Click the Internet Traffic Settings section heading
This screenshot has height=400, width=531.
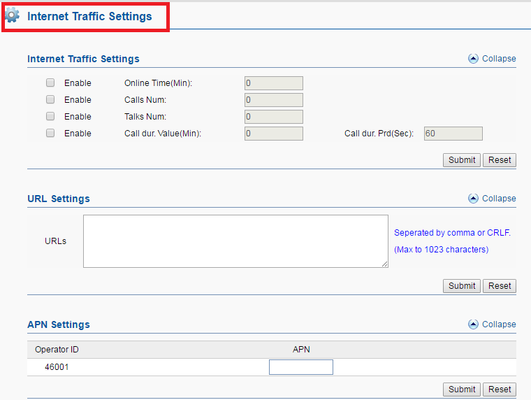pyautogui.click(x=83, y=59)
